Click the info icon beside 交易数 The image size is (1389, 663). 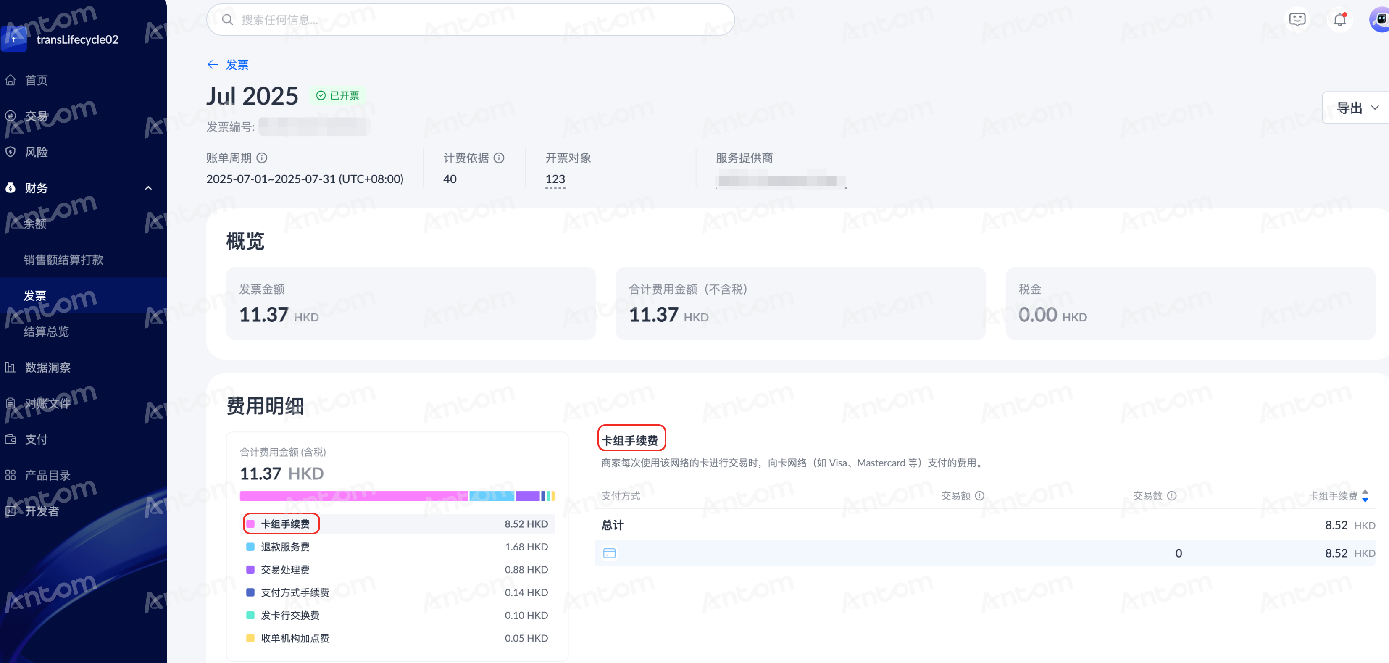[x=1172, y=496]
